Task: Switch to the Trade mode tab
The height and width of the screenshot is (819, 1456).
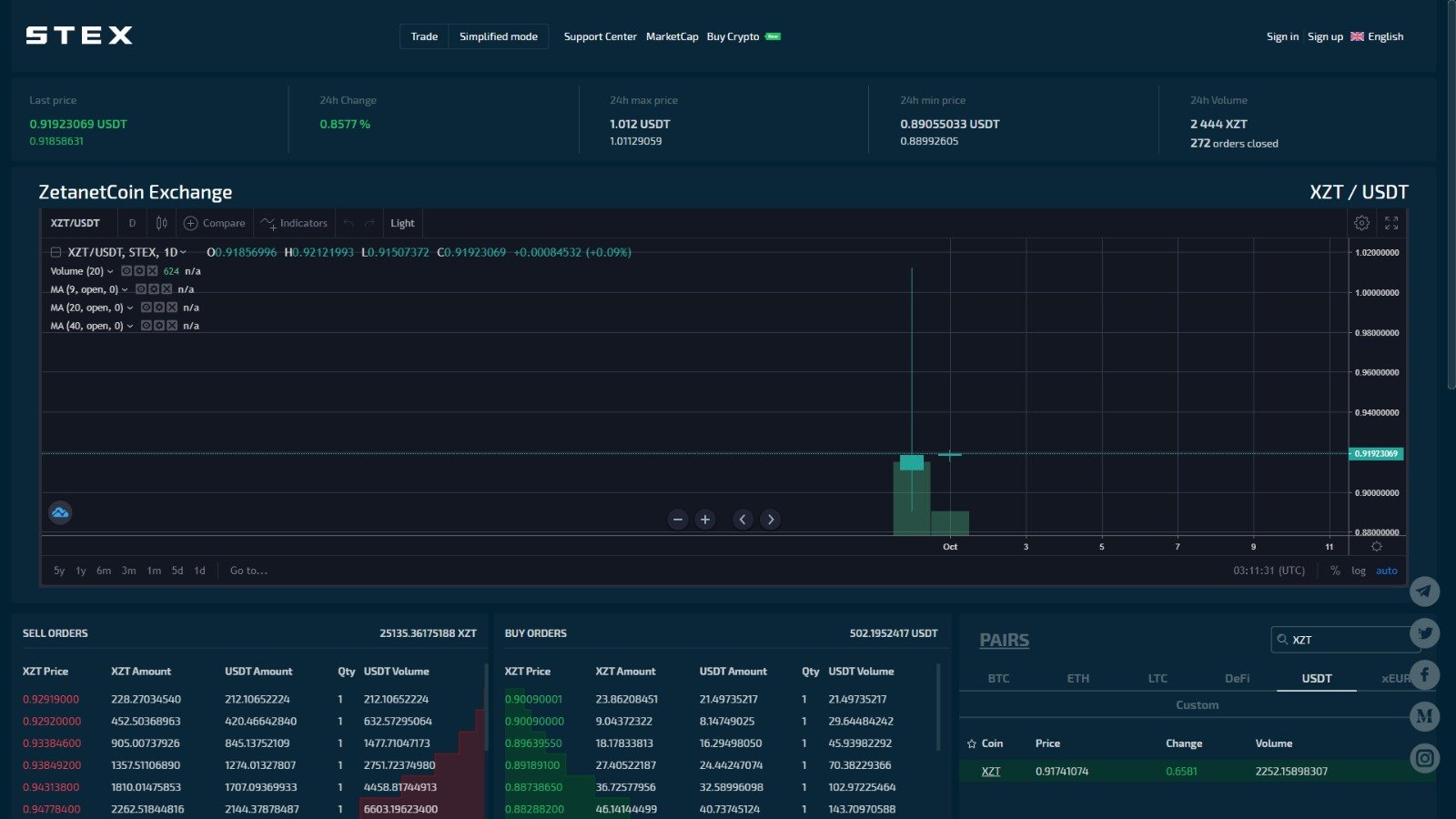Action: (x=424, y=36)
